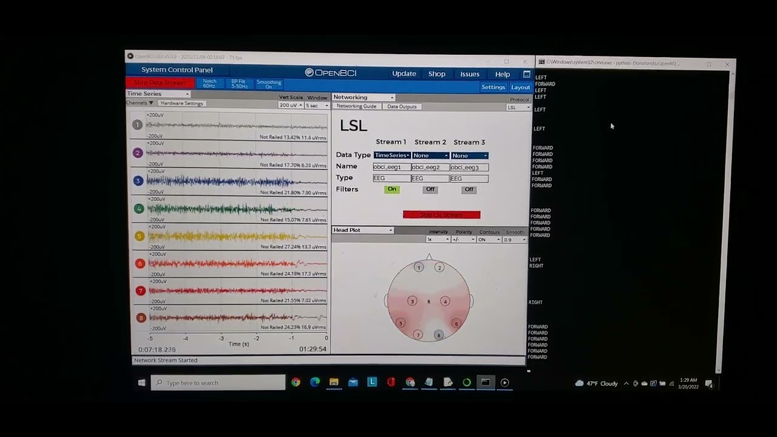Click electrode 8 on head plot
The width and height of the screenshot is (777, 437).
click(x=438, y=335)
